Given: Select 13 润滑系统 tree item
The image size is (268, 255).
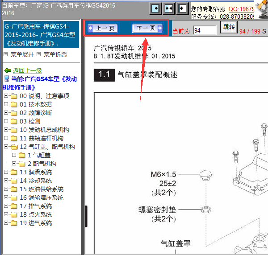Looking at the screenshot, I should pos(36,172).
